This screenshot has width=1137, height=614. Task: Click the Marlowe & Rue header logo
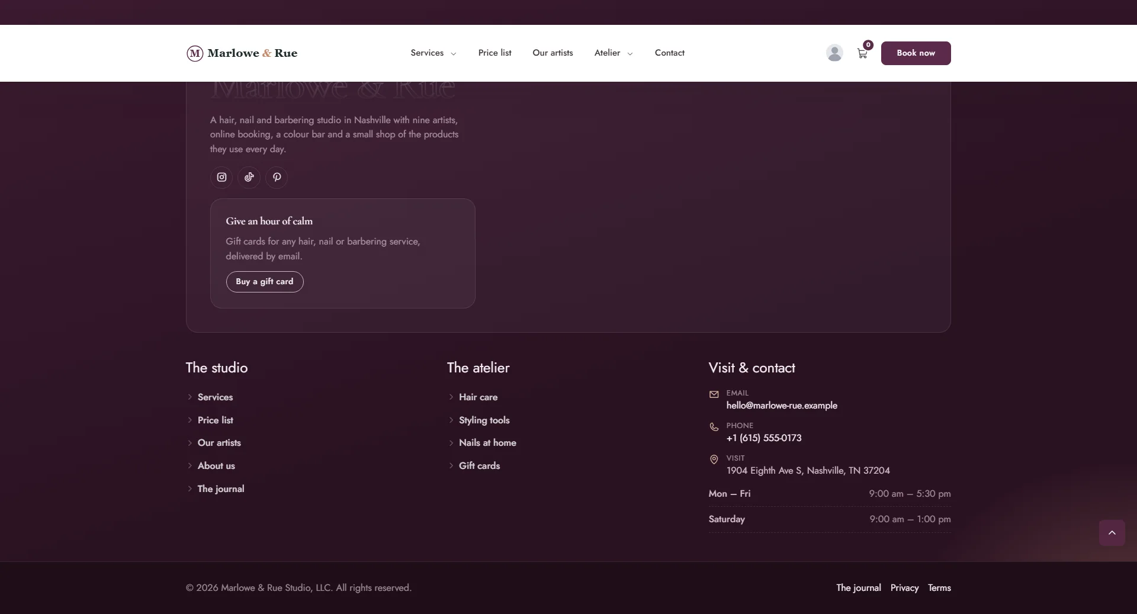click(x=242, y=53)
